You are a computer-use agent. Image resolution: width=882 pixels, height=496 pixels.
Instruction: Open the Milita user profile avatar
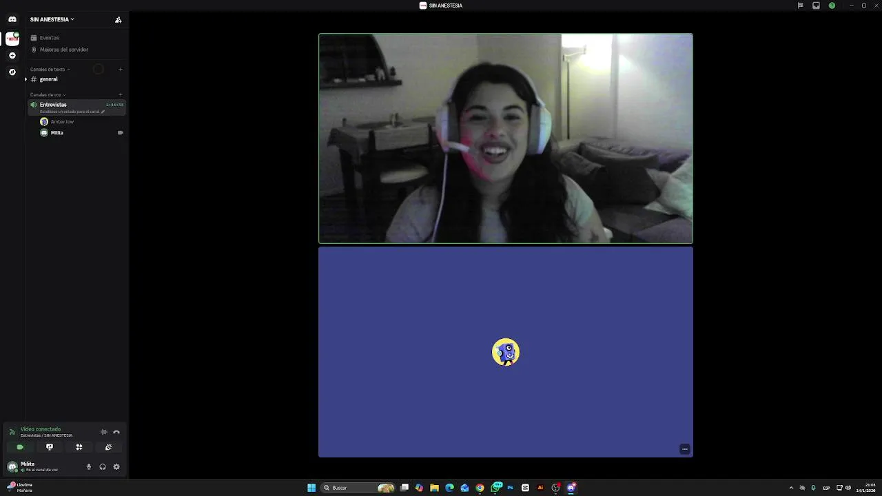tap(12, 466)
